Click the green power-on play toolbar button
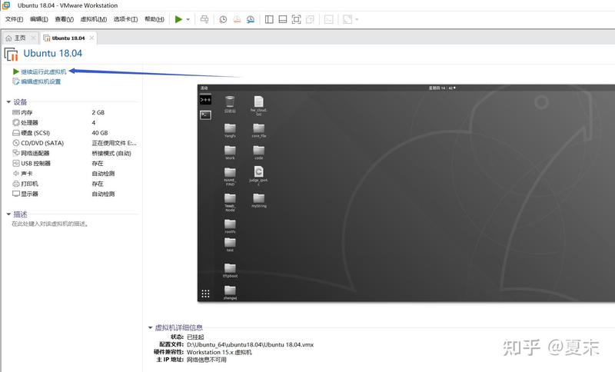Viewport: 615px width, 372px height. click(x=178, y=19)
